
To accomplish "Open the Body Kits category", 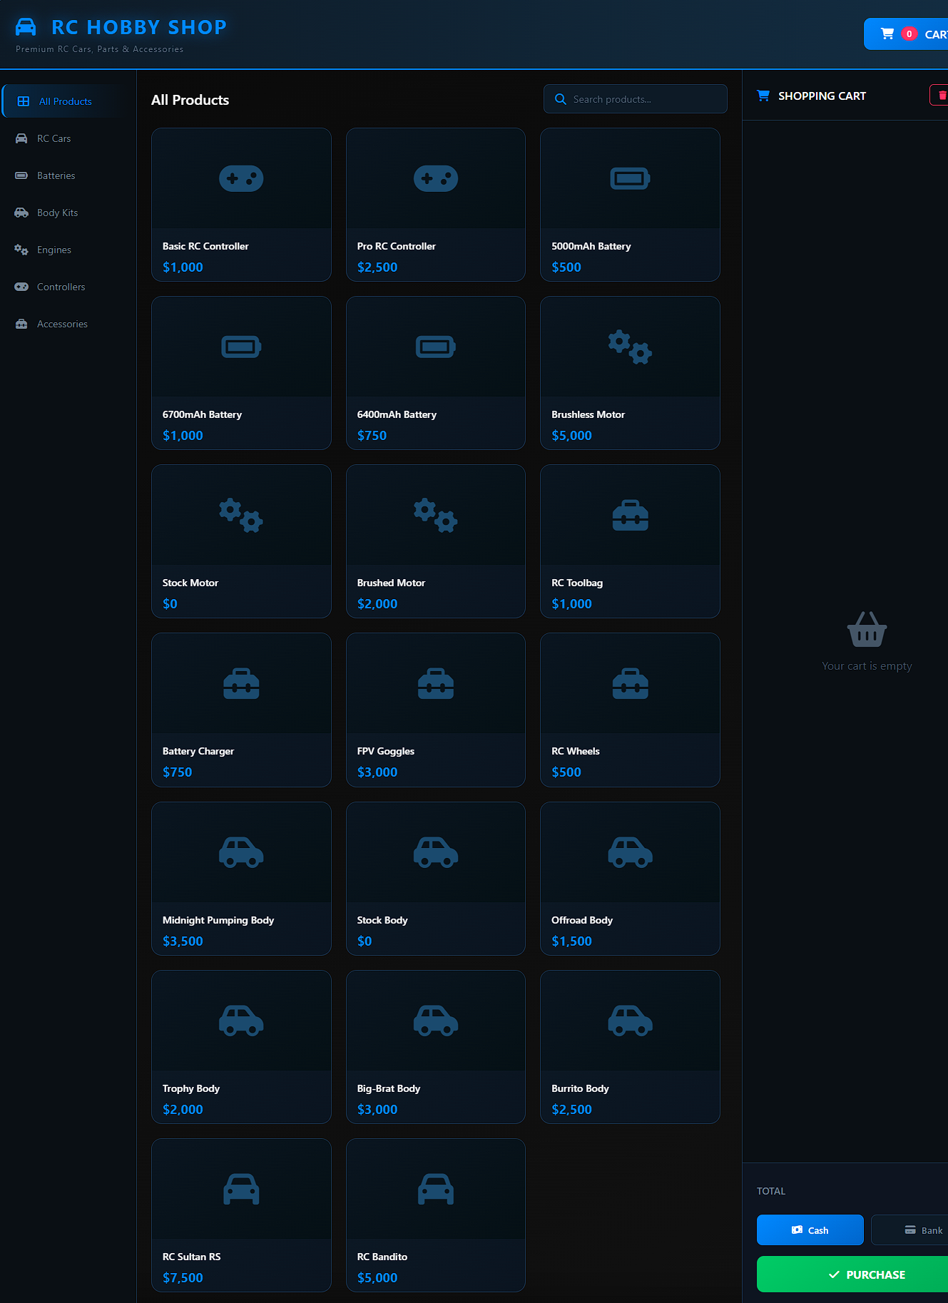I will pyautogui.click(x=68, y=213).
